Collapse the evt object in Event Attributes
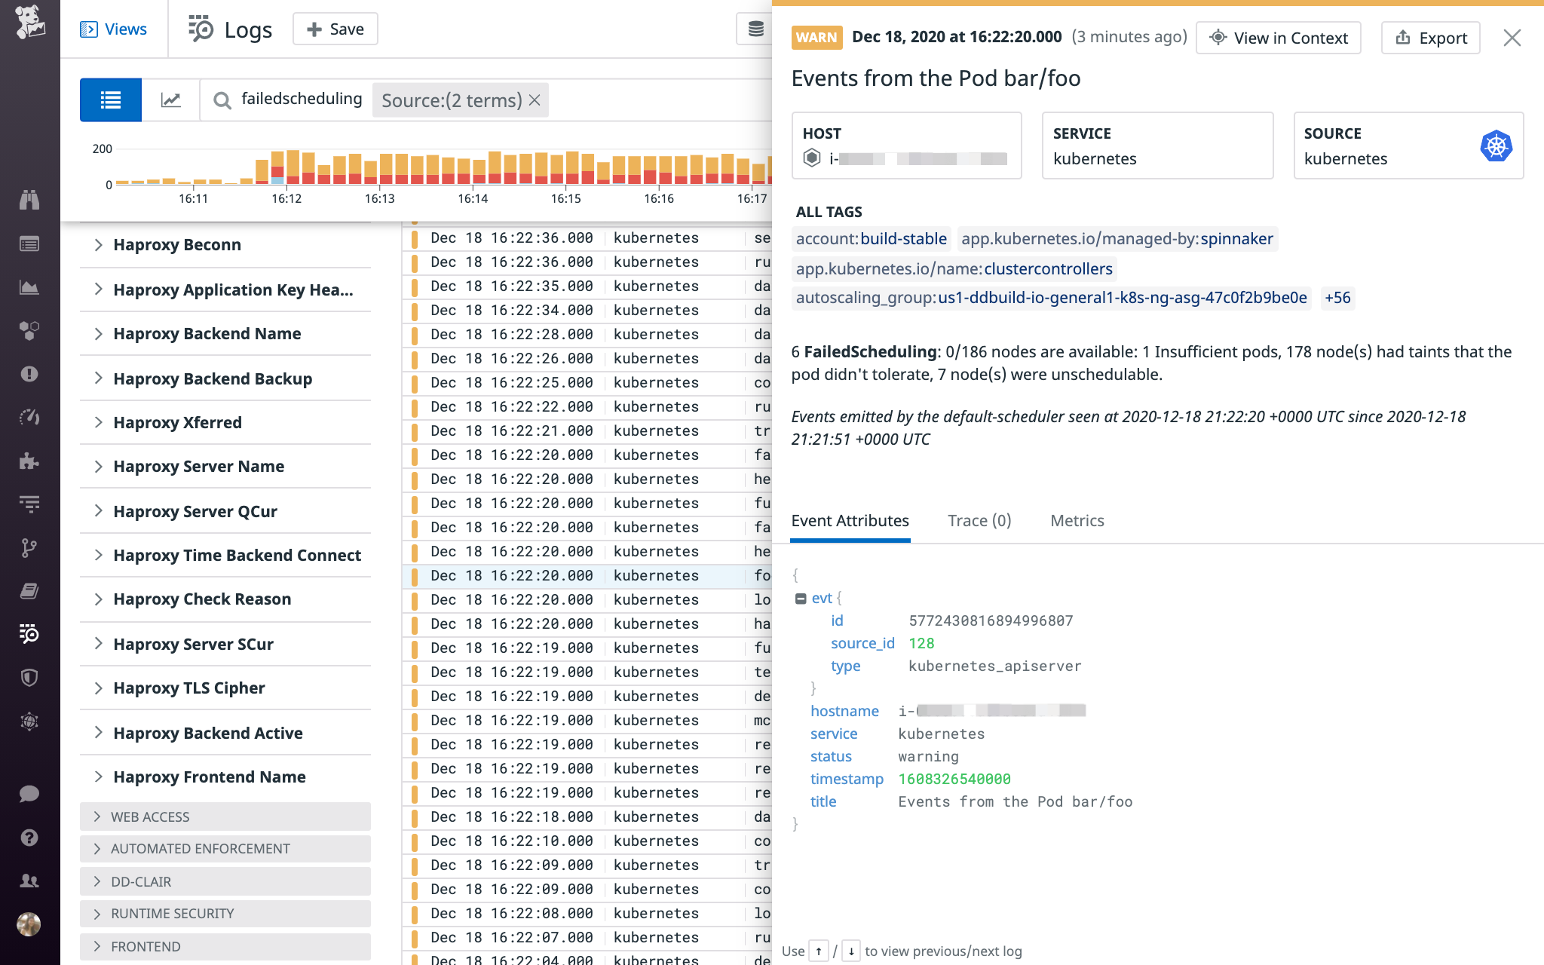Viewport: 1544px width, 965px height. [x=802, y=597]
